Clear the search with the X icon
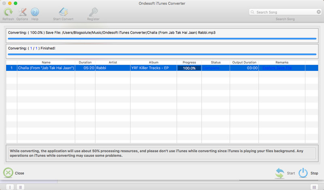 [319, 12]
